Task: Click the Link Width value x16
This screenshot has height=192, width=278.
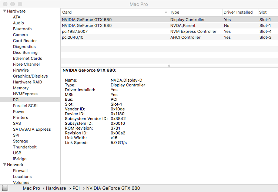Action: [x=114, y=138]
